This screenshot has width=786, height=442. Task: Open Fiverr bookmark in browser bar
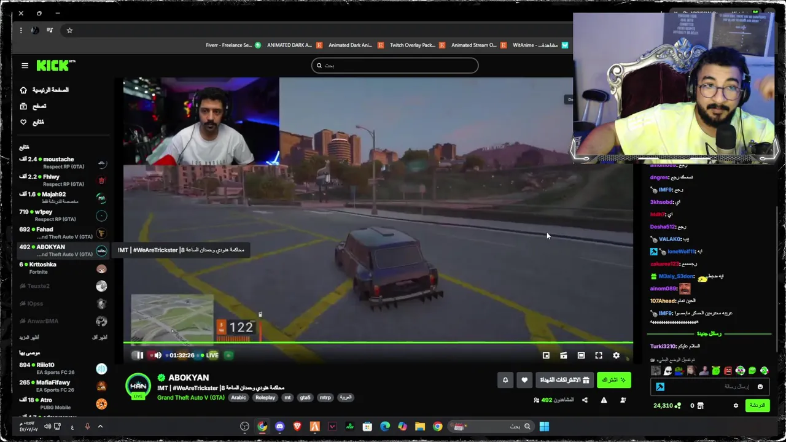(x=233, y=45)
